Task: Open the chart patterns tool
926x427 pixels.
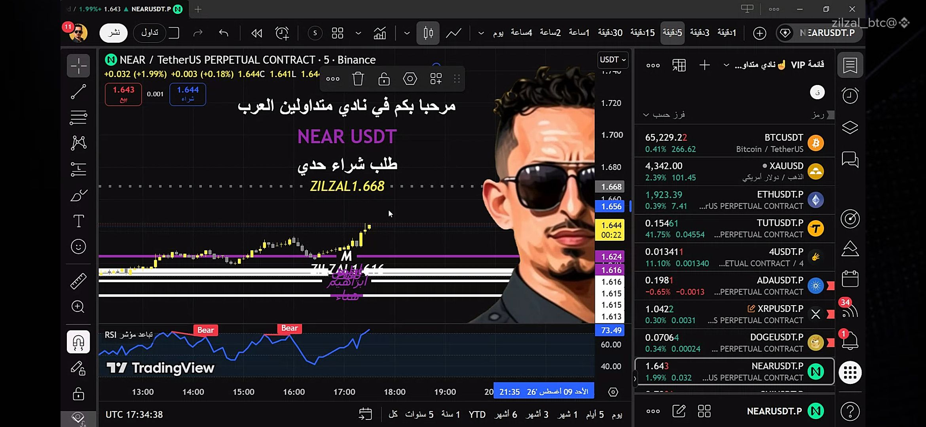Action: [78, 143]
